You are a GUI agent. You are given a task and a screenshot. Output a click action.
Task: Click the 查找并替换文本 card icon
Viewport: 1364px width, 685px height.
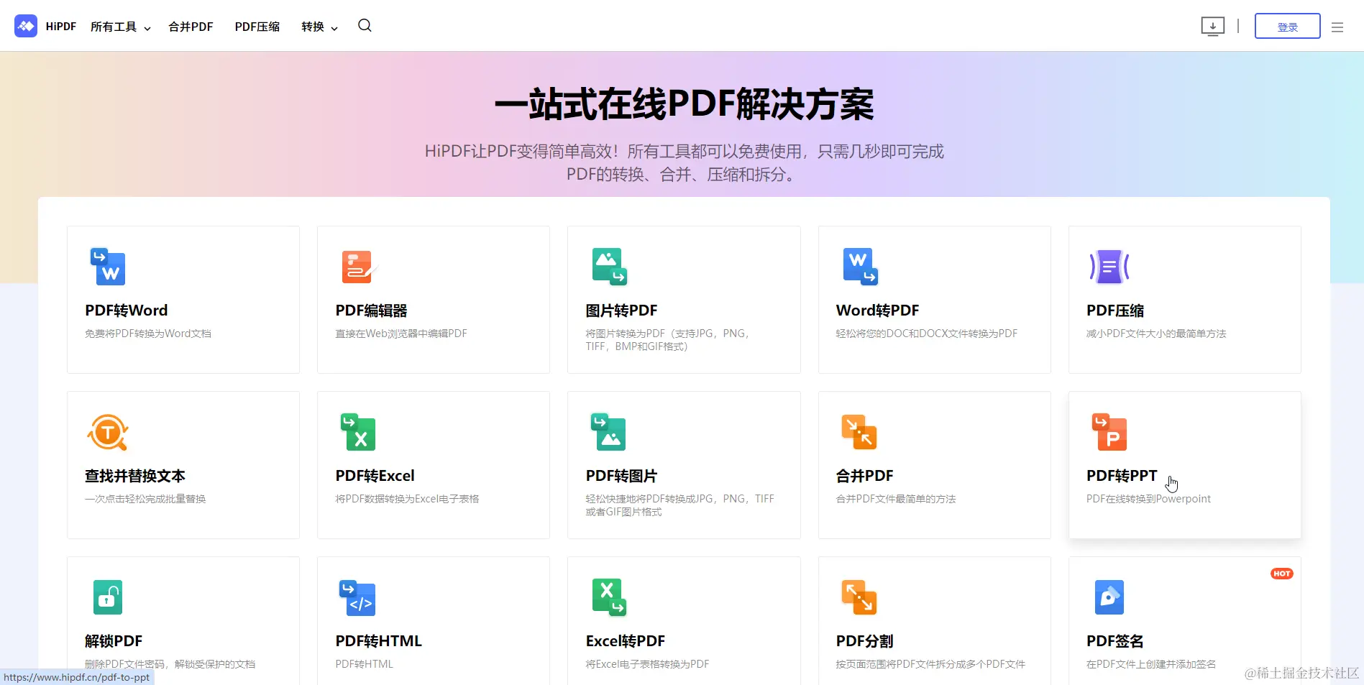pyautogui.click(x=108, y=432)
